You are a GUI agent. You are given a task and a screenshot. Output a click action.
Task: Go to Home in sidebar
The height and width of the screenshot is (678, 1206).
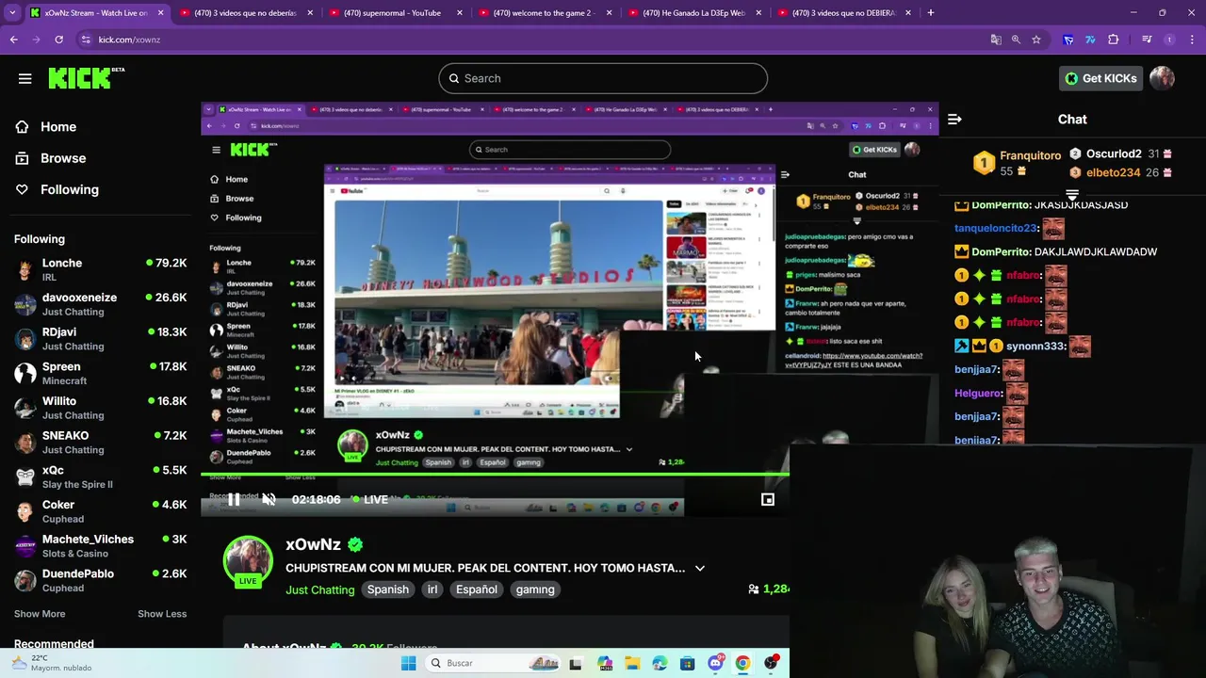(57, 127)
